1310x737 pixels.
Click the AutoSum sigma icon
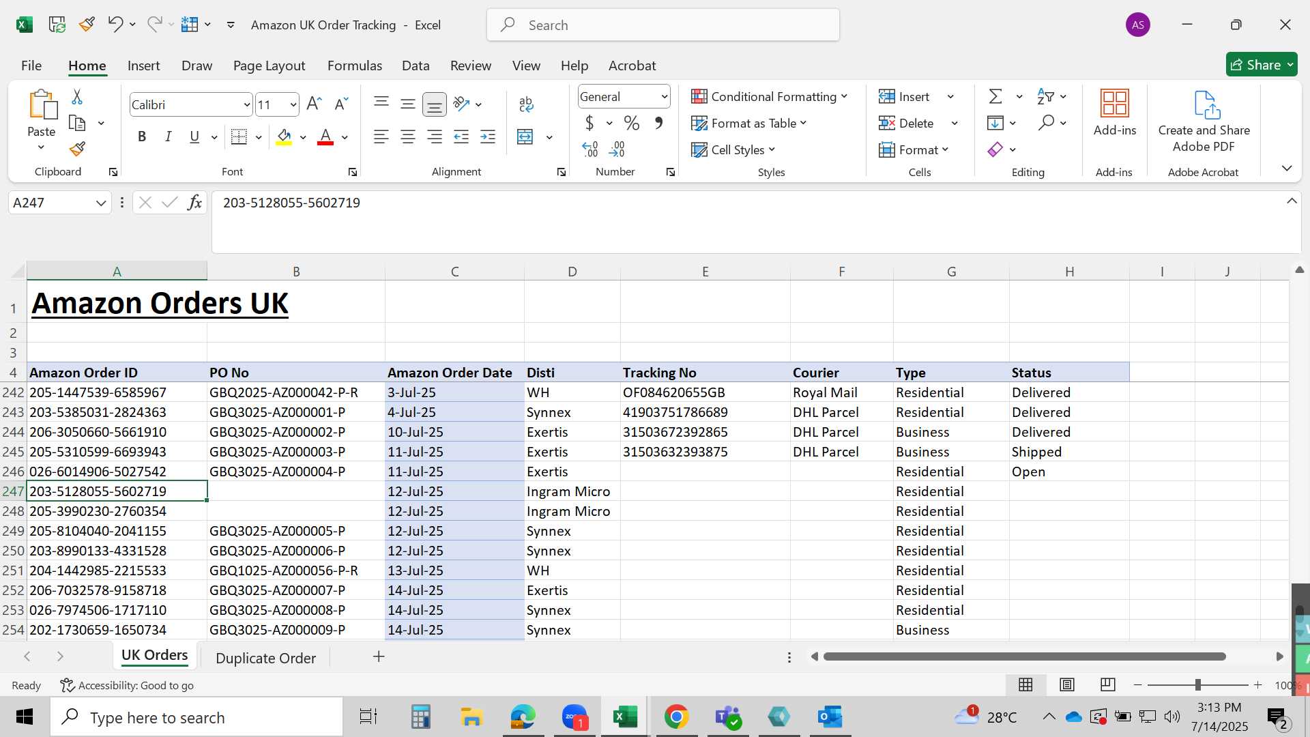pyautogui.click(x=995, y=96)
